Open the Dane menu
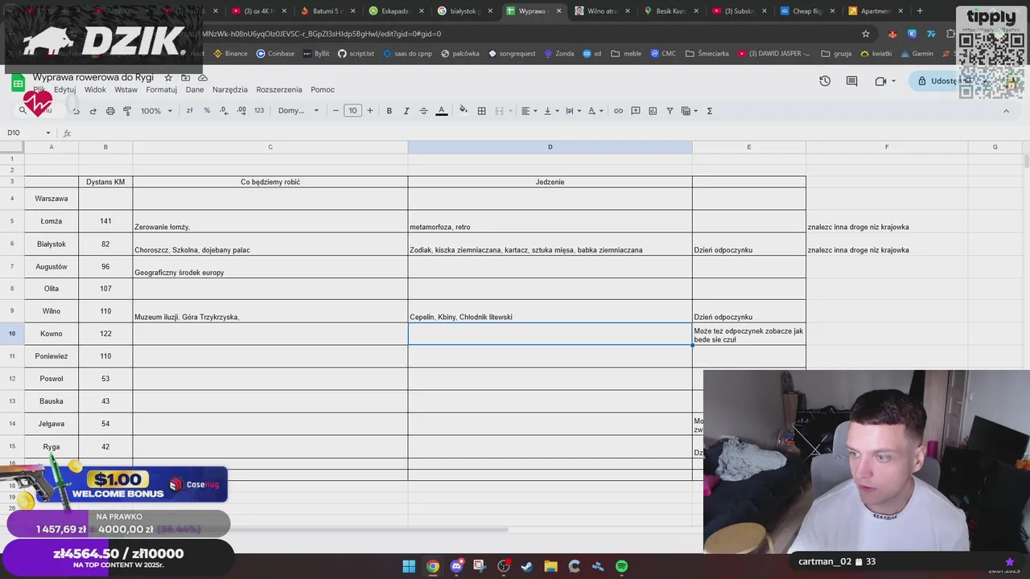The width and height of the screenshot is (1030, 579). (x=195, y=89)
